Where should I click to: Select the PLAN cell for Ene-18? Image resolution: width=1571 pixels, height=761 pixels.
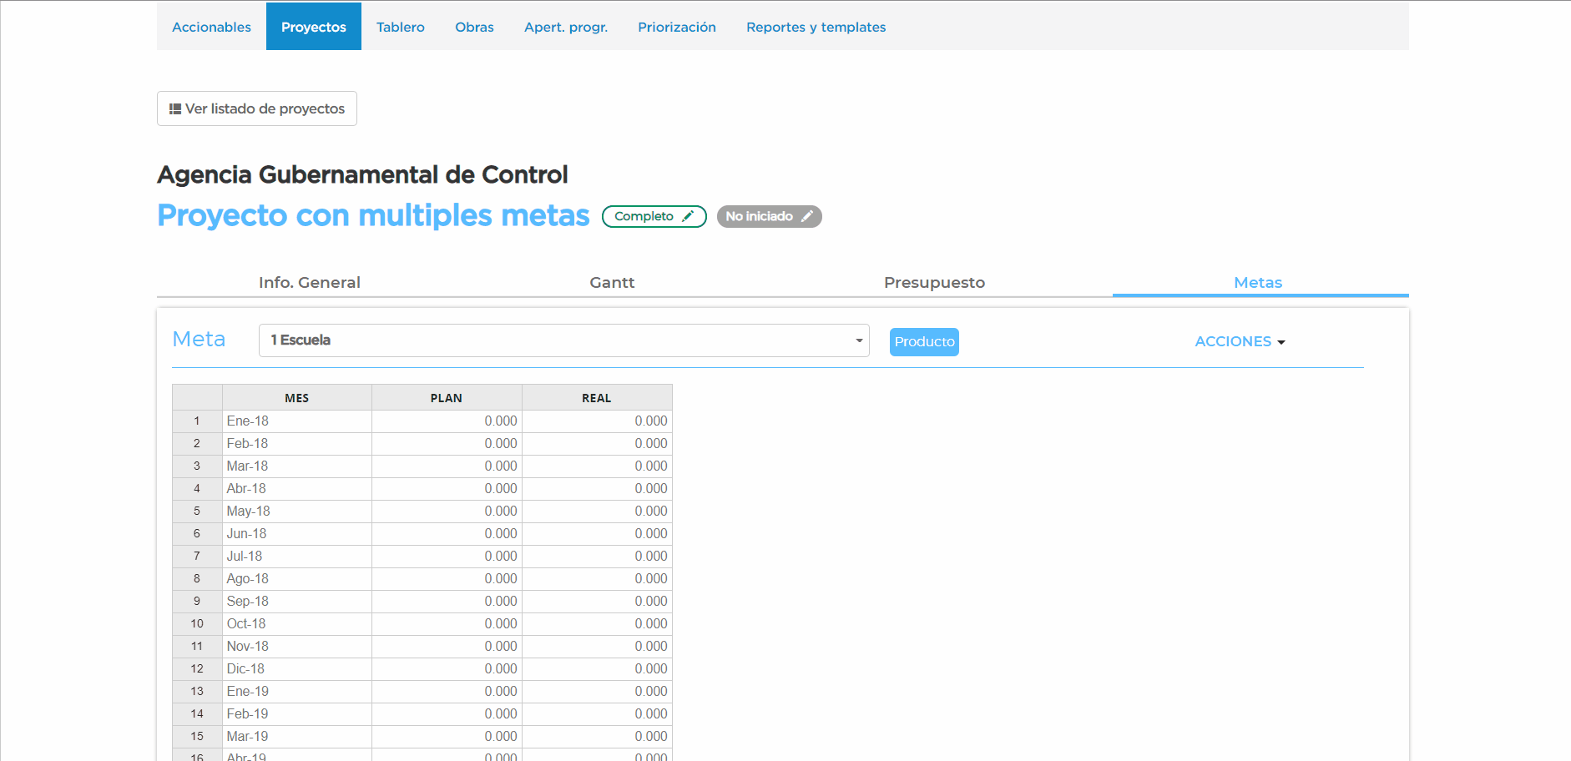click(447, 421)
